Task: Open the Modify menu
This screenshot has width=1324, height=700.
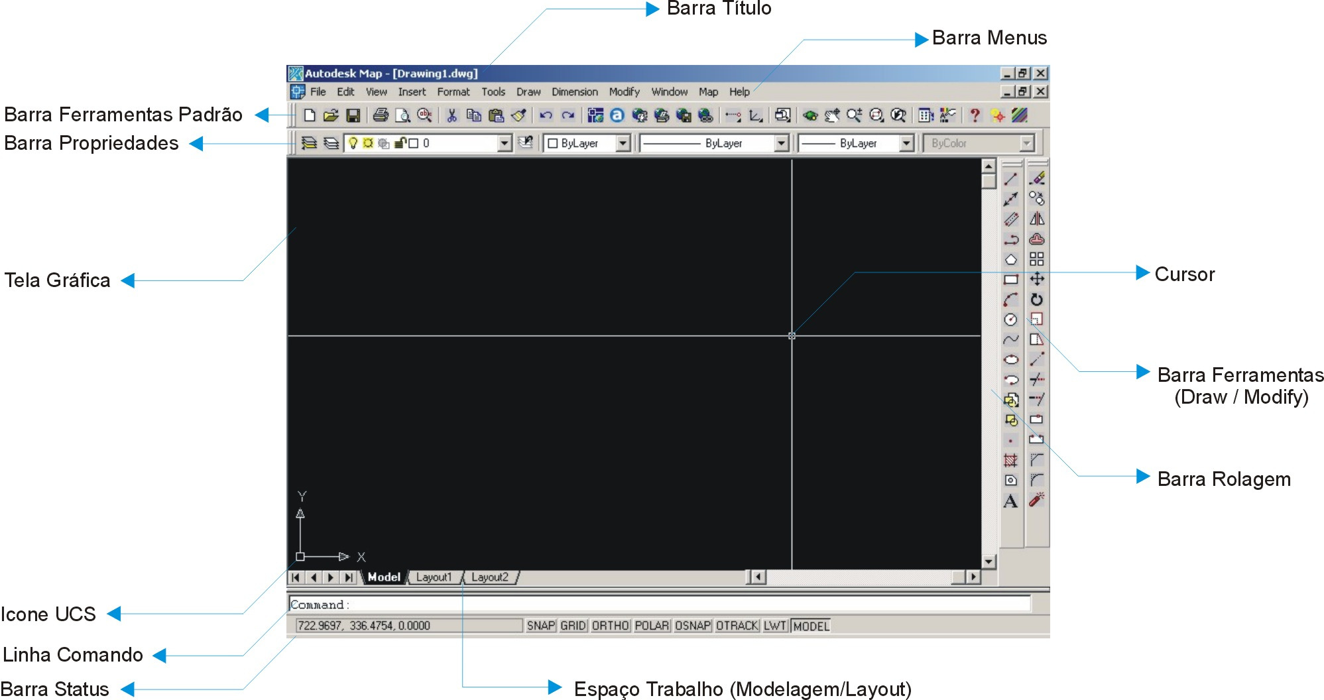Action: 625,92
